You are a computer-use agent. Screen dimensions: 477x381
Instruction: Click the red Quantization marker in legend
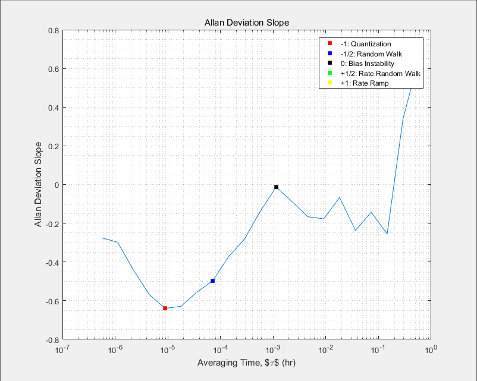click(329, 44)
